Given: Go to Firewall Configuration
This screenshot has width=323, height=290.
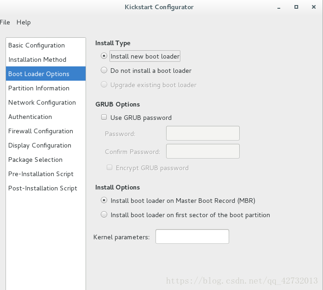Looking at the screenshot, I should (x=46, y=131).
